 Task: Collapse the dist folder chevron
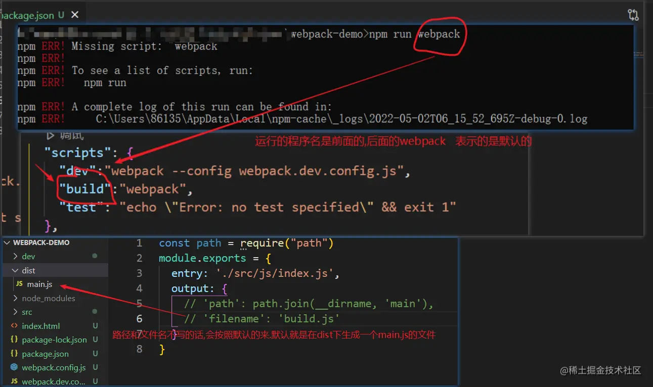coord(15,271)
